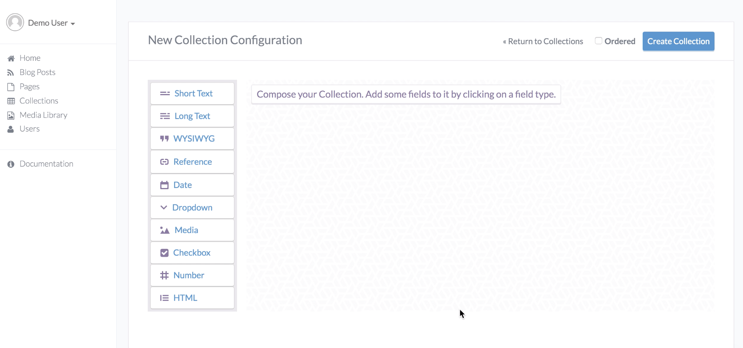Click the Date calendar icon
This screenshot has width=743, height=348.
click(x=164, y=185)
